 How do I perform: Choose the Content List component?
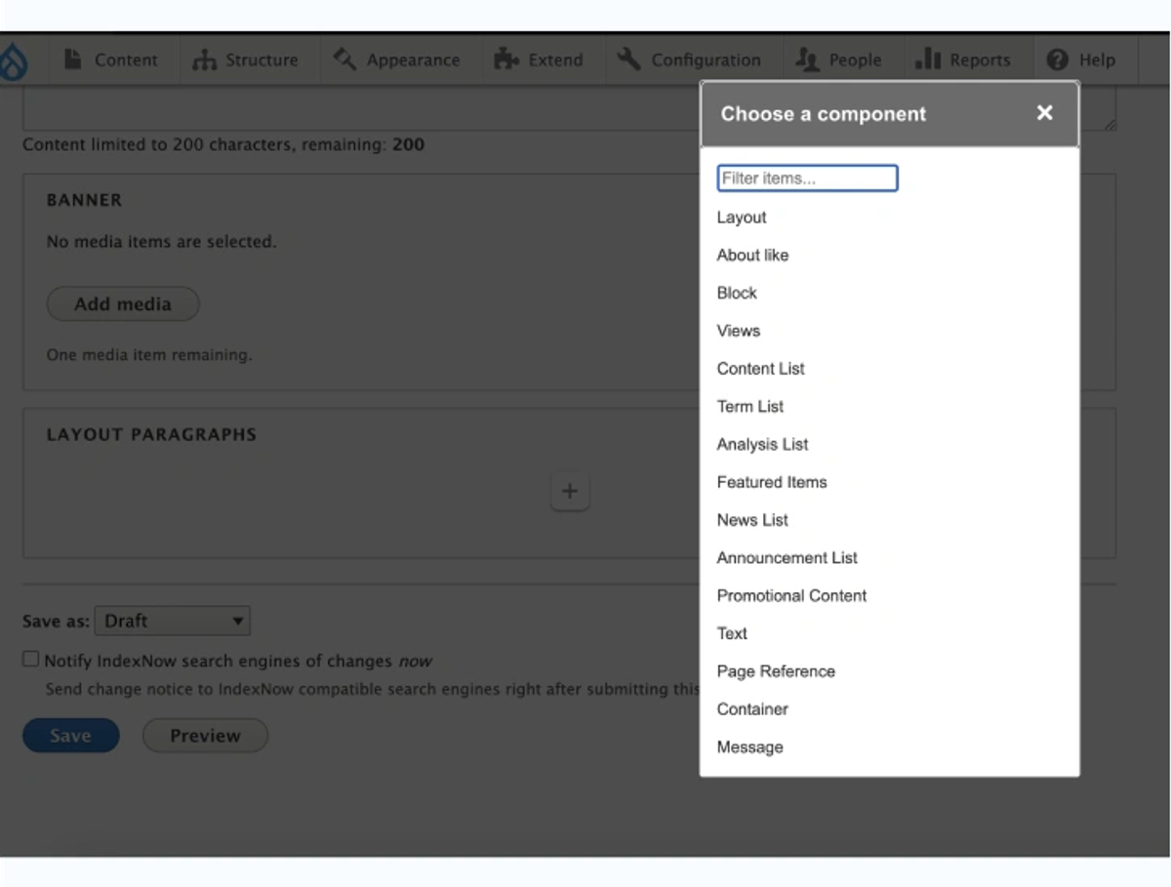[x=761, y=369]
